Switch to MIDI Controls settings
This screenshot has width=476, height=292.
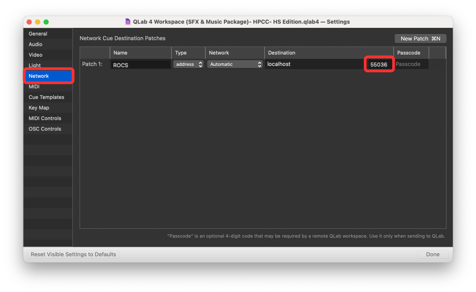coord(45,118)
